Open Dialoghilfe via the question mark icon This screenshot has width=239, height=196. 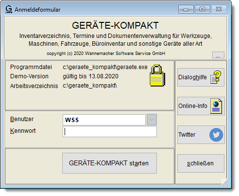coord(216,77)
